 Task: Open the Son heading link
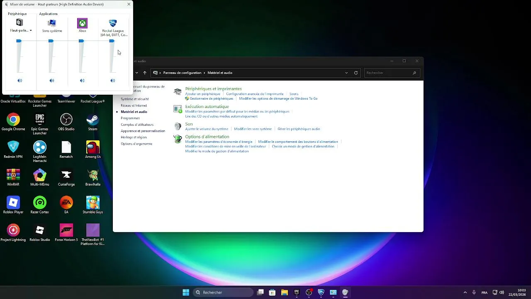(189, 124)
